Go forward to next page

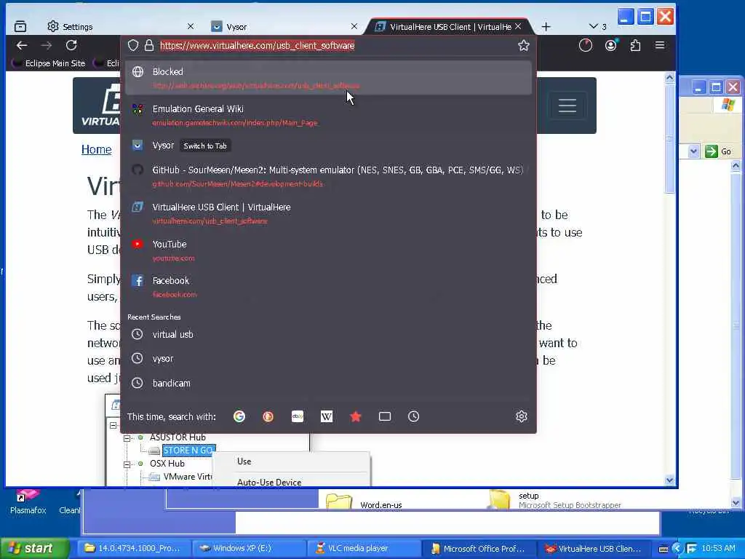tap(46, 46)
